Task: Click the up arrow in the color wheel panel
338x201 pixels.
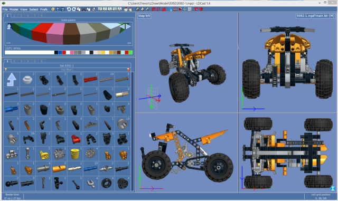Action: (9, 26)
